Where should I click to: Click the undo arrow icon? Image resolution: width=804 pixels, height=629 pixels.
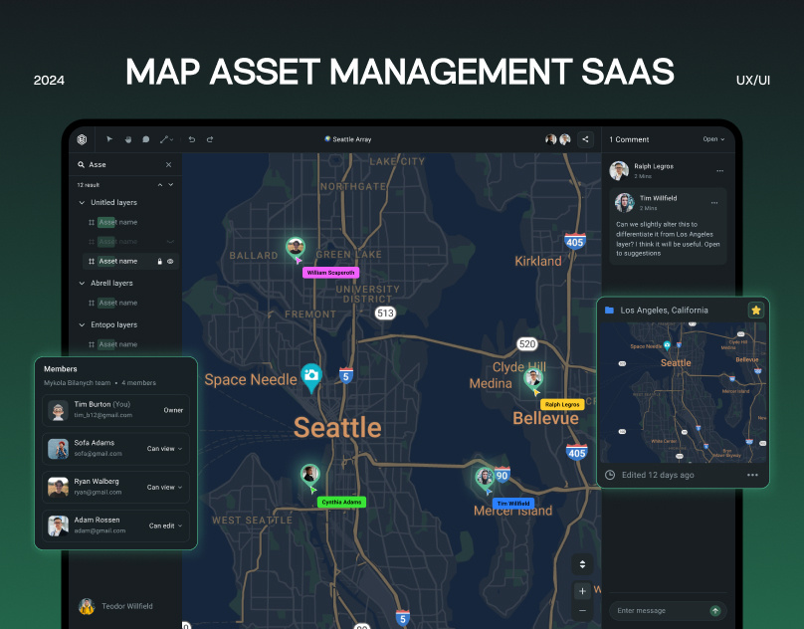191,139
